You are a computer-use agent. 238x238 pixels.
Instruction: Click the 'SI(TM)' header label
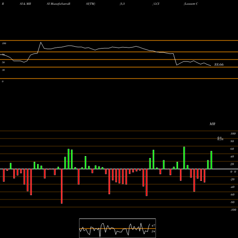(x=90, y=4)
